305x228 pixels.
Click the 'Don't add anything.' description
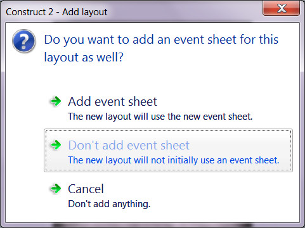tap(109, 204)
